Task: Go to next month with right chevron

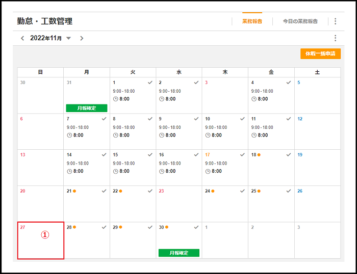Action: 82,38
